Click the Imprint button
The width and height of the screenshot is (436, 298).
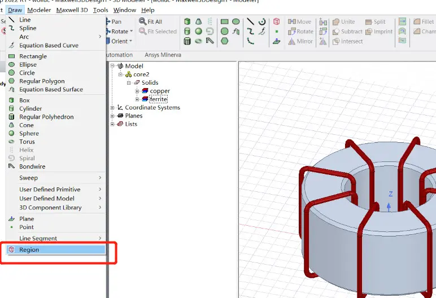[379, 32]
